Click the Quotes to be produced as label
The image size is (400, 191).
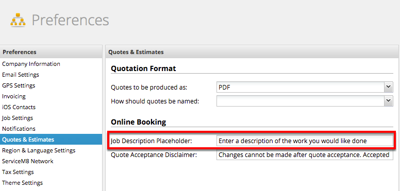149,88
